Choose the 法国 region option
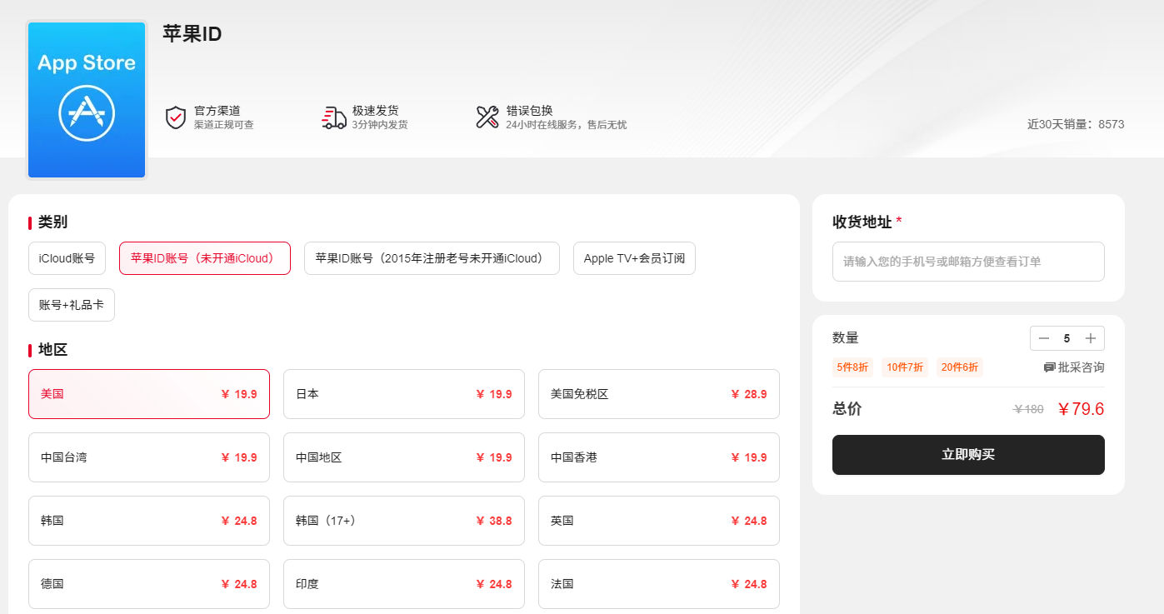Screen dimensions: 1164x614 click(659, 584)
